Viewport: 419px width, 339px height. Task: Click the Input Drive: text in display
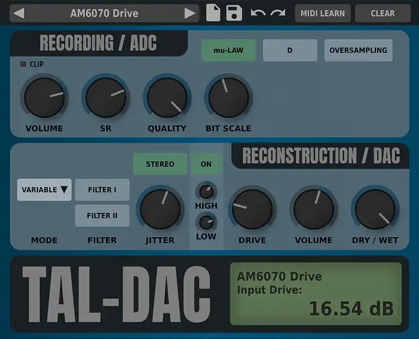(270, 290)
